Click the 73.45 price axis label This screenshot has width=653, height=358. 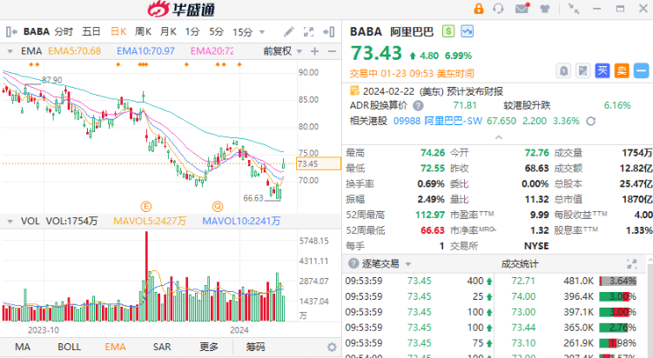tap(318, 164)
